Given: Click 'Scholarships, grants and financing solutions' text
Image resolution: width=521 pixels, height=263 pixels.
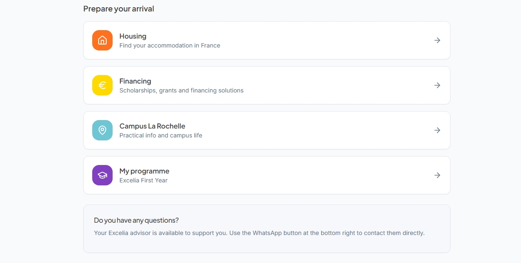Looking at the screenshot, I should (x=181, y=91).
